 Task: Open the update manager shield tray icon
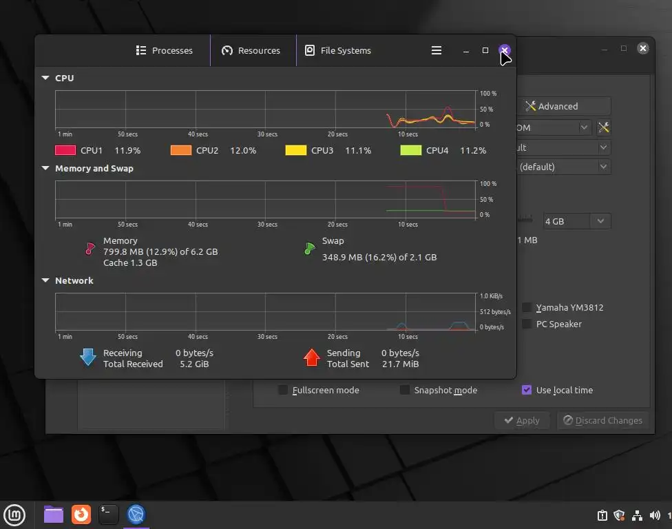point(619,515)
